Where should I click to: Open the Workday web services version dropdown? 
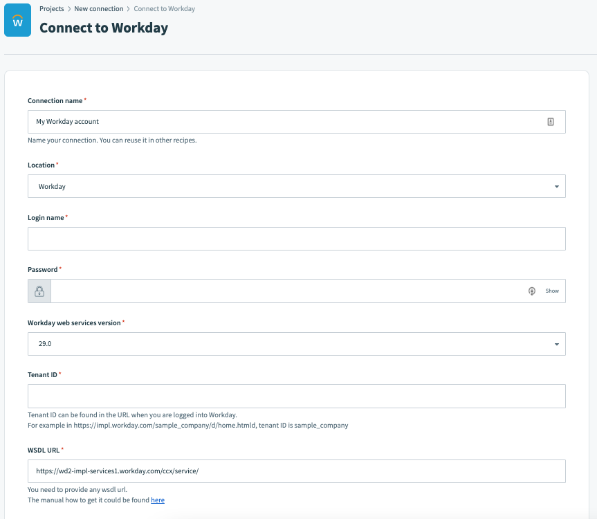click(296, 343)
